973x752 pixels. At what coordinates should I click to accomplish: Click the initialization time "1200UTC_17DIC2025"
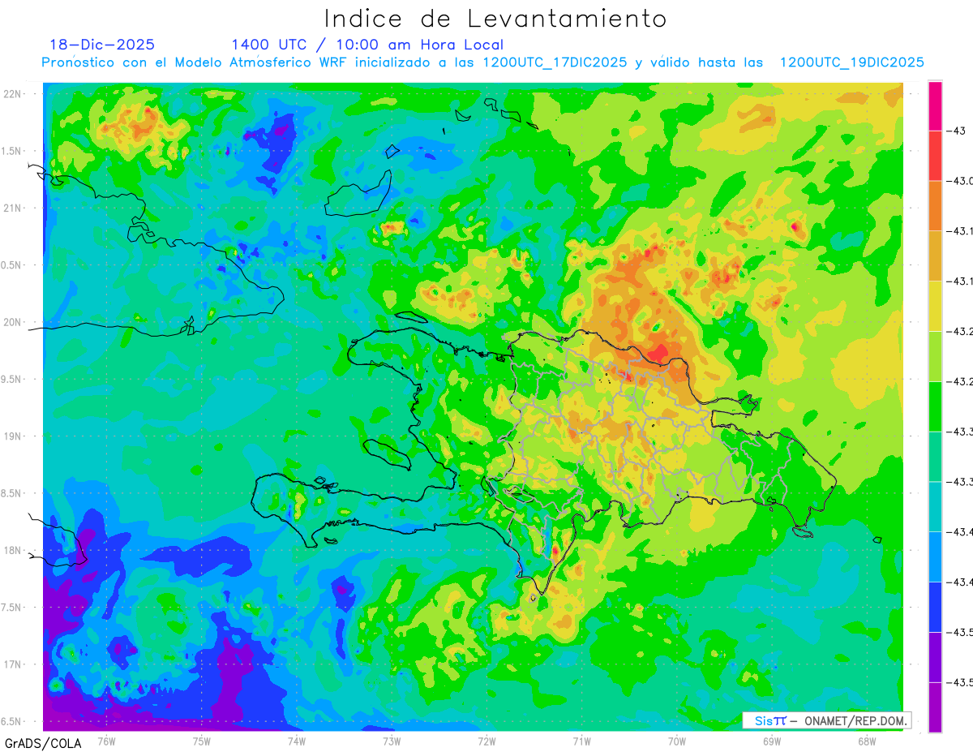pyautogui.click(x=555, y=63)
